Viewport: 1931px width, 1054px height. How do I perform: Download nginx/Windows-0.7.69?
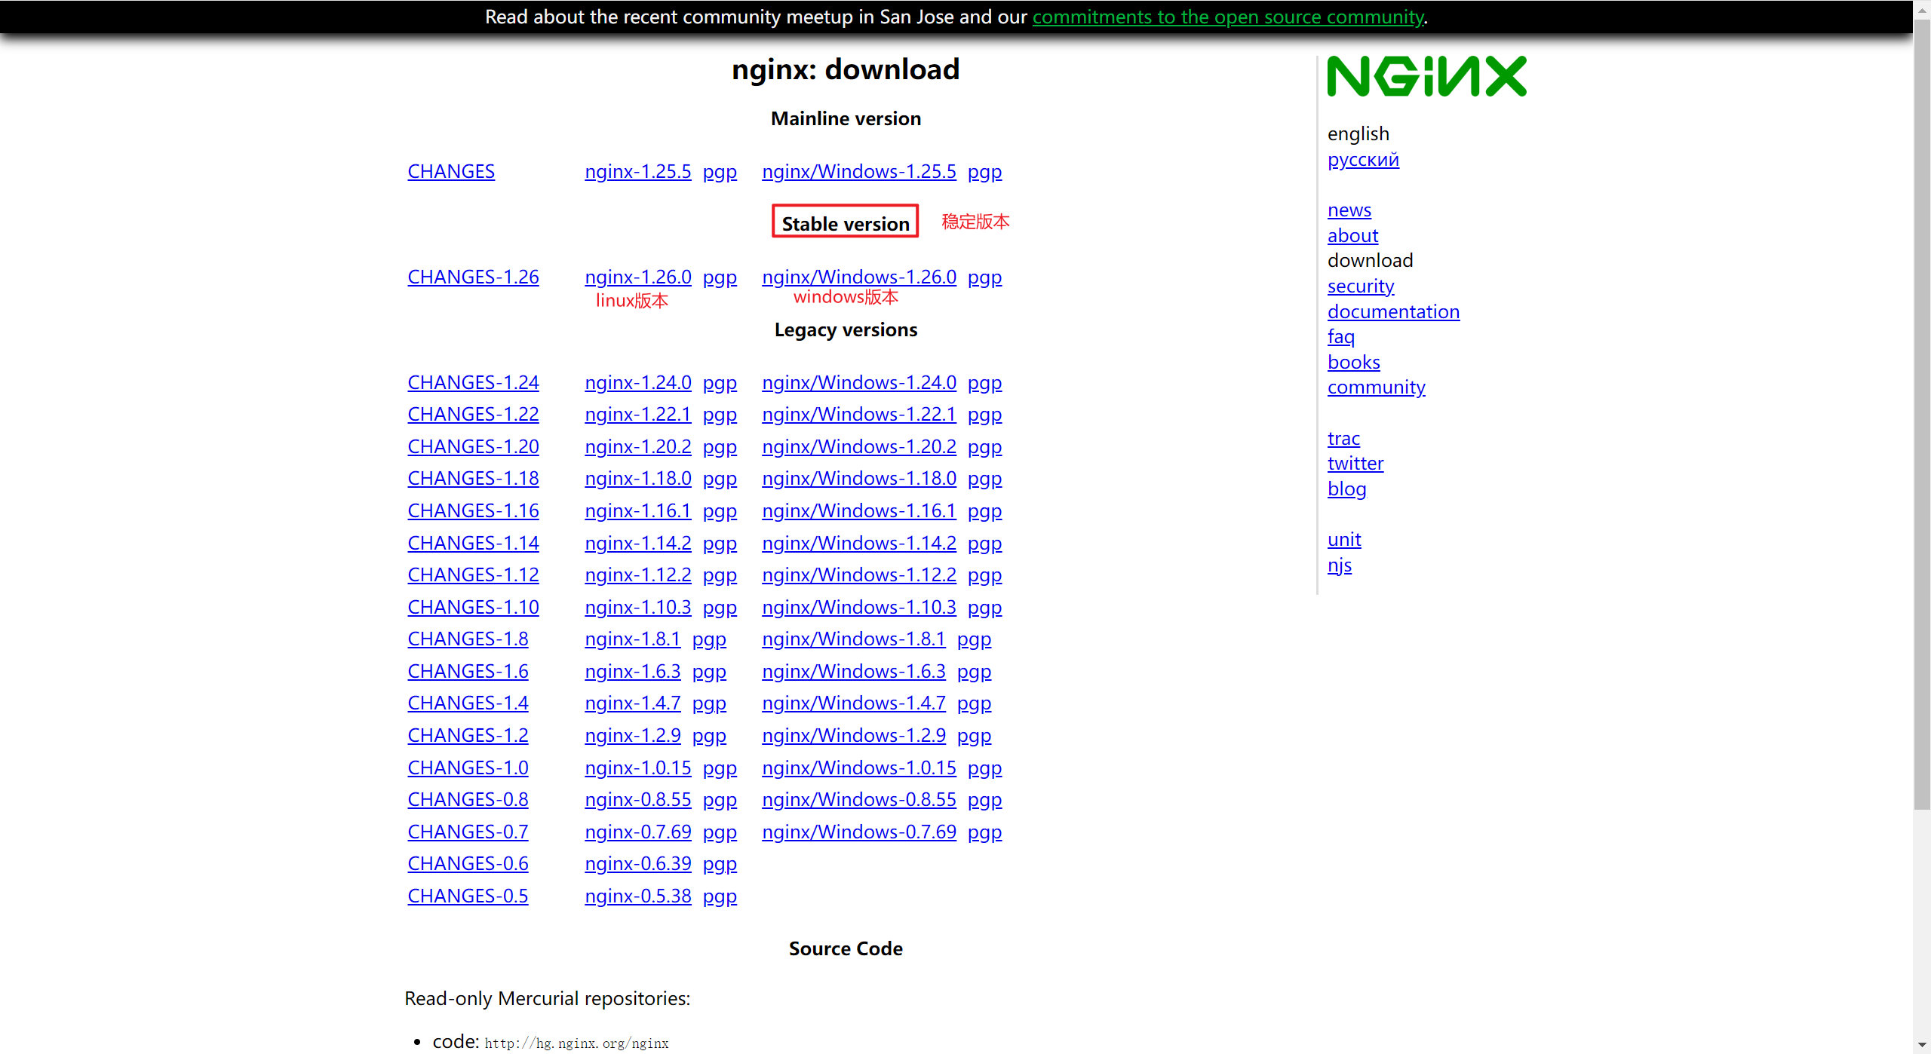pyautogui.click(x=859, y=832)
